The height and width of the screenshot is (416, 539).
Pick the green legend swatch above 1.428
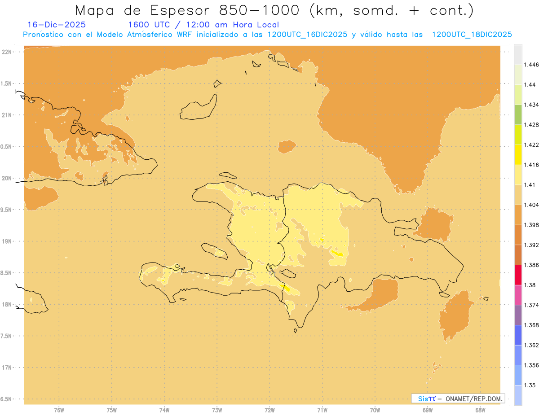point(518,114)
